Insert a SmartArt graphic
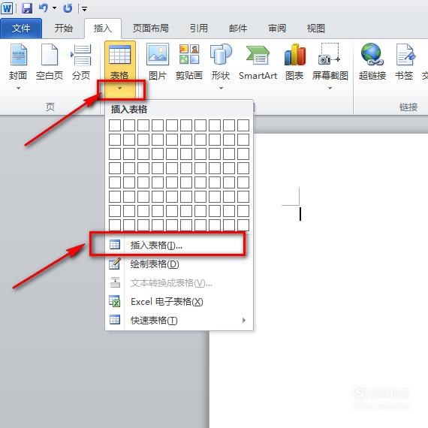The image size is (428, 428). click(258, 62)
